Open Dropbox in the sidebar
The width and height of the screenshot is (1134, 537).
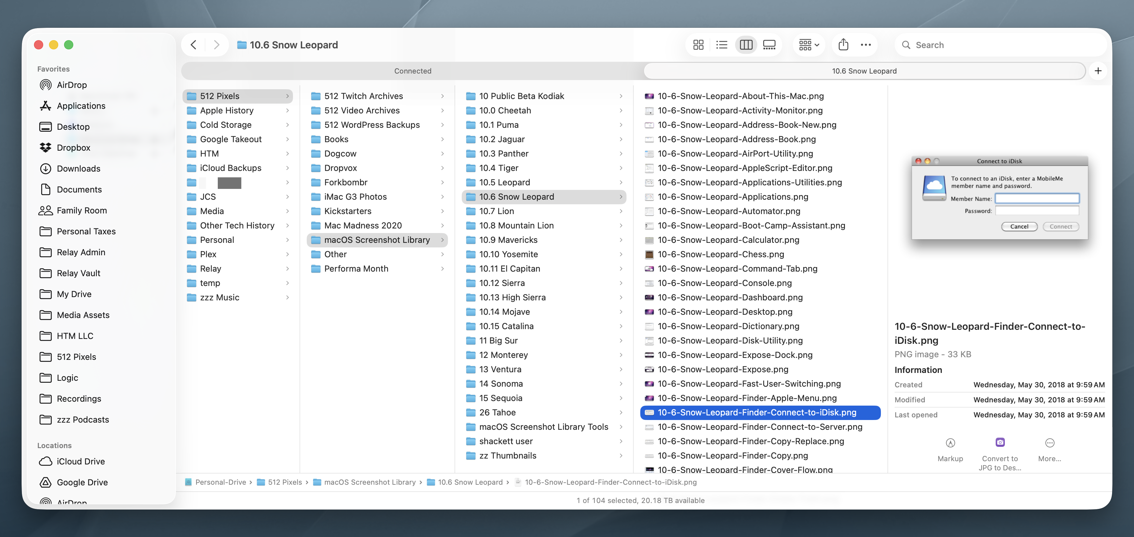pyautogui.click(x=73, y=148)
